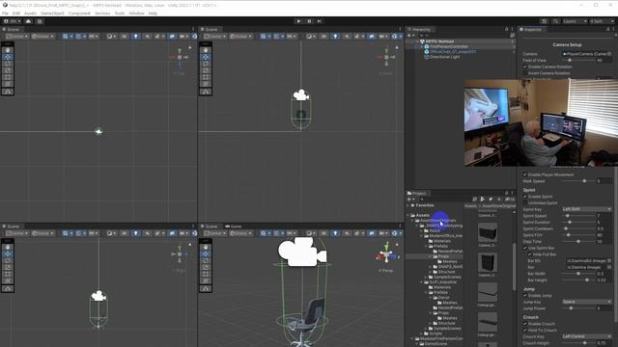Open the Component menu
This screenshot has width=618, height=347.
[x=79, y=13]
